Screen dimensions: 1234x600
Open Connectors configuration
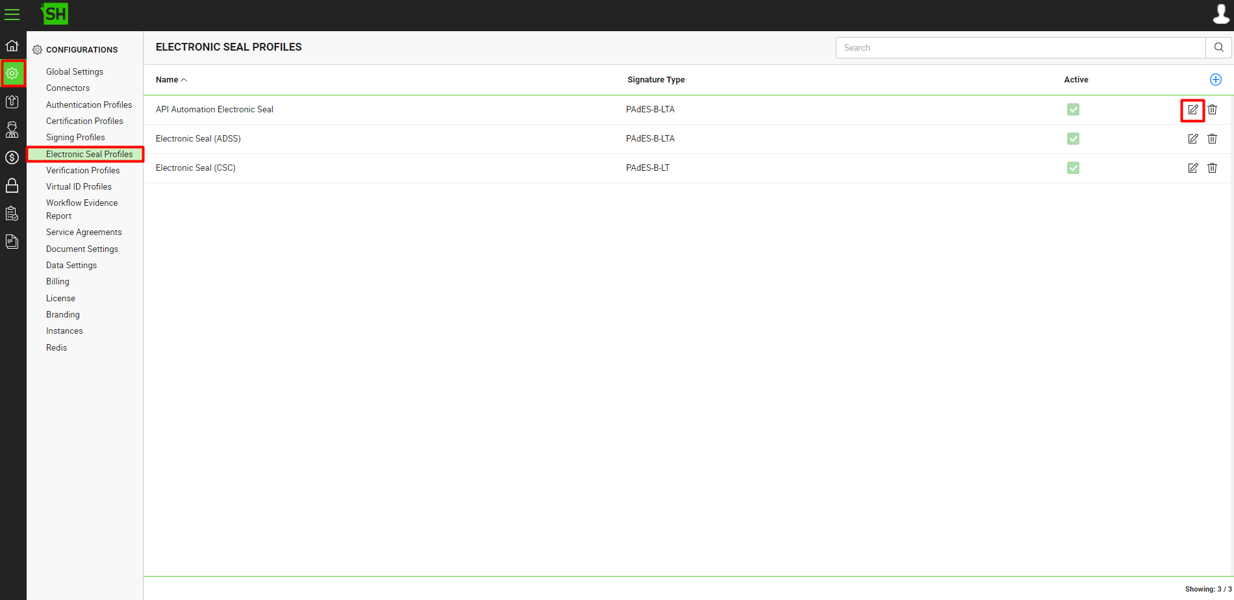[68, 88]
